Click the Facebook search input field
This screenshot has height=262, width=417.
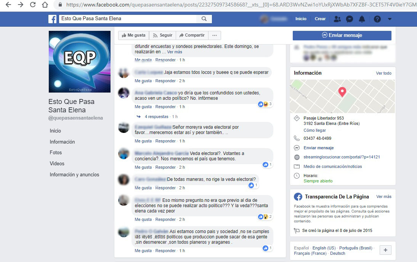tap(128, 19)
